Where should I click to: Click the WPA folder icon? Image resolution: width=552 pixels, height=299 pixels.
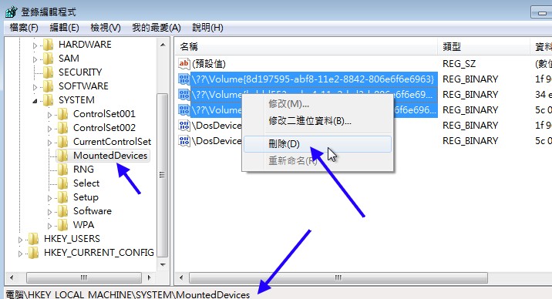62,225
